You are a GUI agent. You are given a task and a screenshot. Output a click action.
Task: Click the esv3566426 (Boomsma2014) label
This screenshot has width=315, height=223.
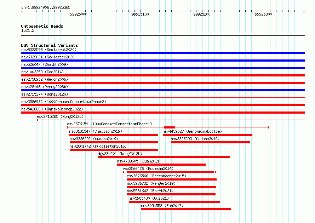click(148, 168)
